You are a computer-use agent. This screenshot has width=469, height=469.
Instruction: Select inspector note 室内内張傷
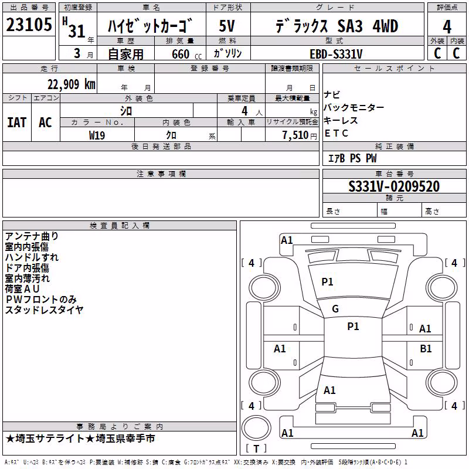tap(26, 247)
